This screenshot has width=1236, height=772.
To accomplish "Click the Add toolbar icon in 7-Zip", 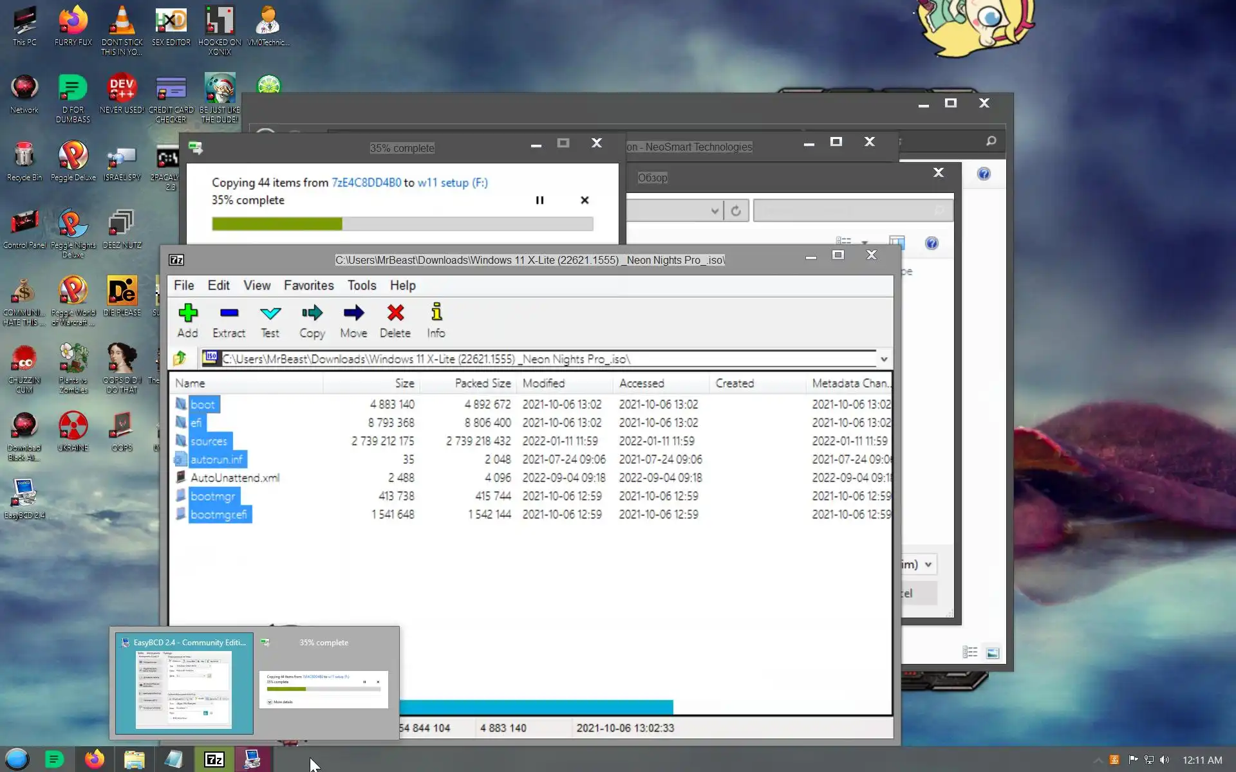I will (187, 320).
